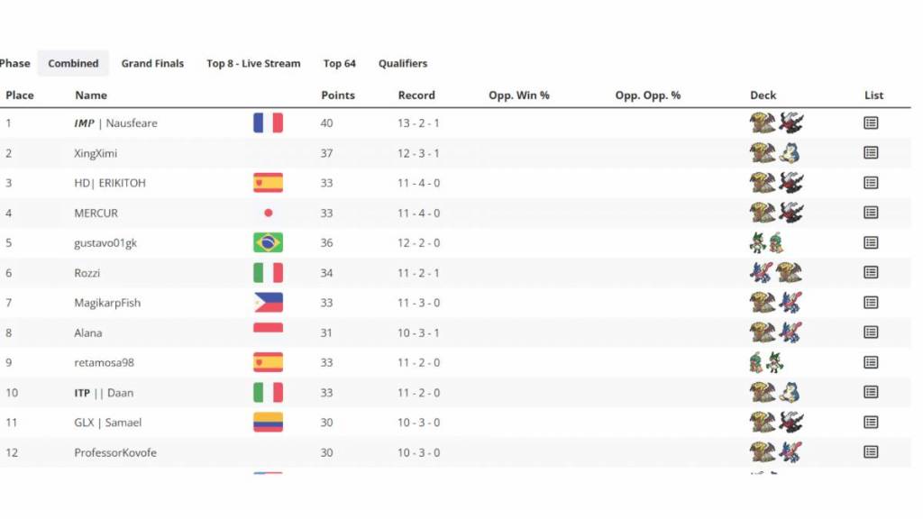This screenshot has height=519, width=923.
Task: Switch to the Grand Finals tab
Action: tap(152, 63)
